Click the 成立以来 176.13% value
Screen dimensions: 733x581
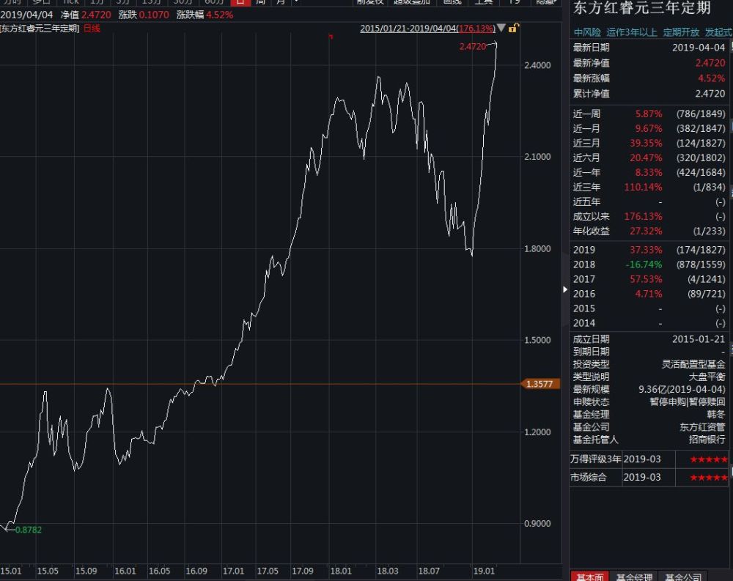pyautogui.click(x=644, y=216)
